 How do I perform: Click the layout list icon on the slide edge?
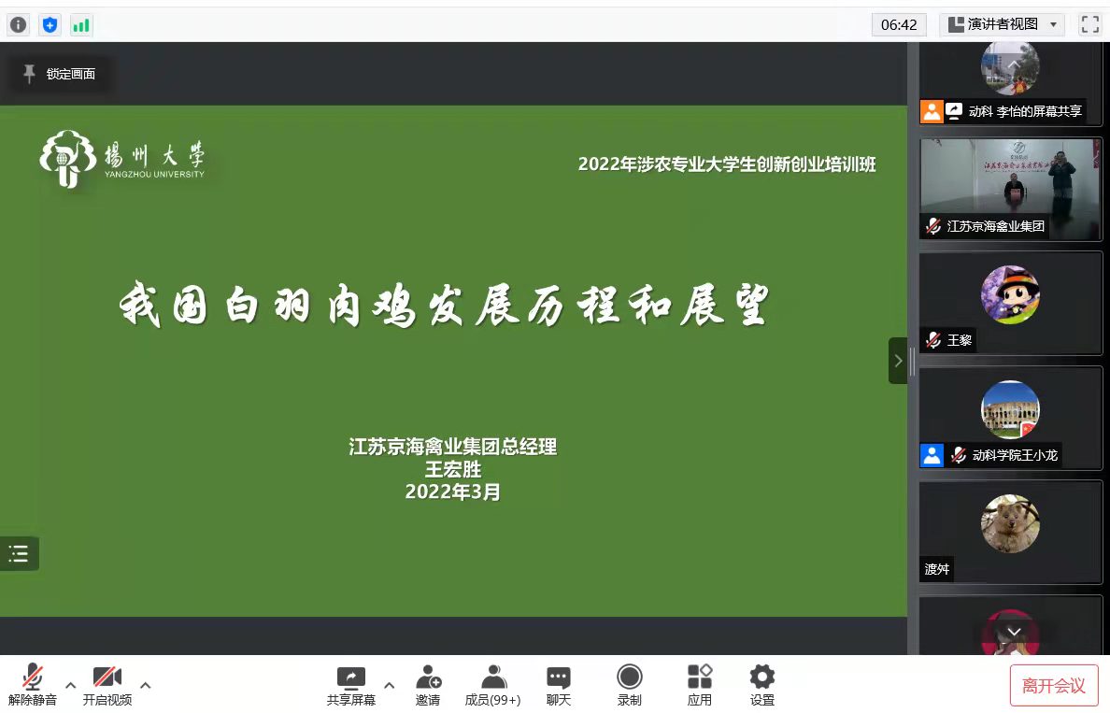click(x=19, y=553)
